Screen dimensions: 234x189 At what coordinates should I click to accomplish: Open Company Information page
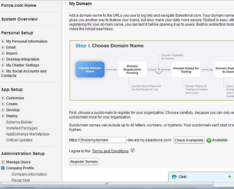(29, 174)
